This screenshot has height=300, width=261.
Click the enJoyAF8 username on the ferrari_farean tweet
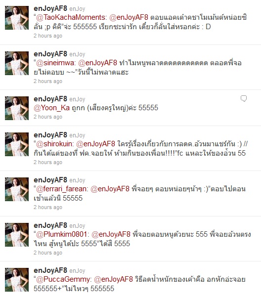click(50, 180)
